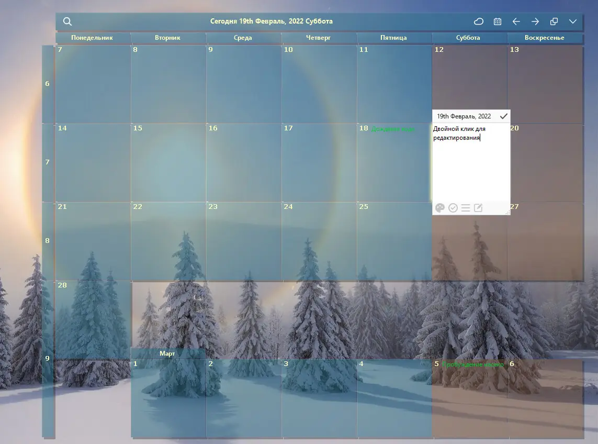598x444 pixels.
Task: Click the green event text on day 18
Action: tap(393, 129)
